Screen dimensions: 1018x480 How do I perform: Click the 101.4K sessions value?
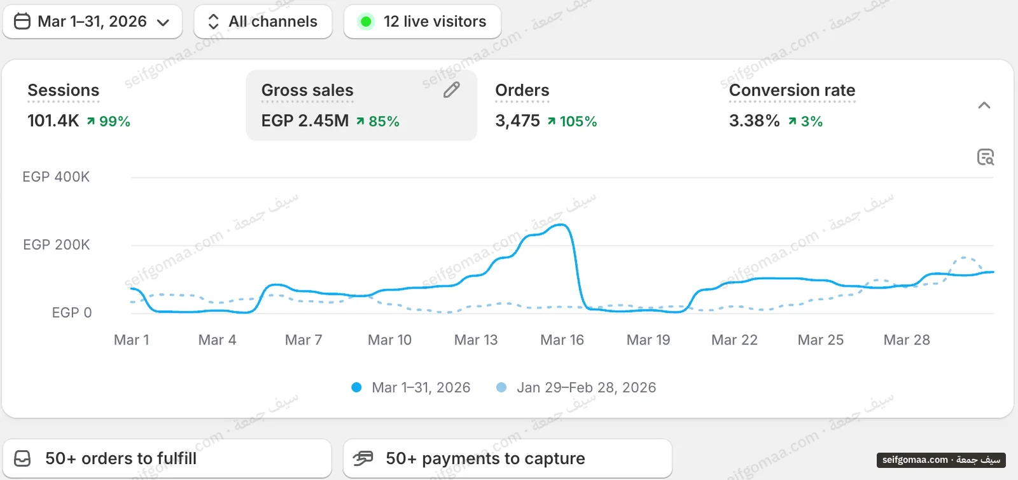(x=53, y=121)
